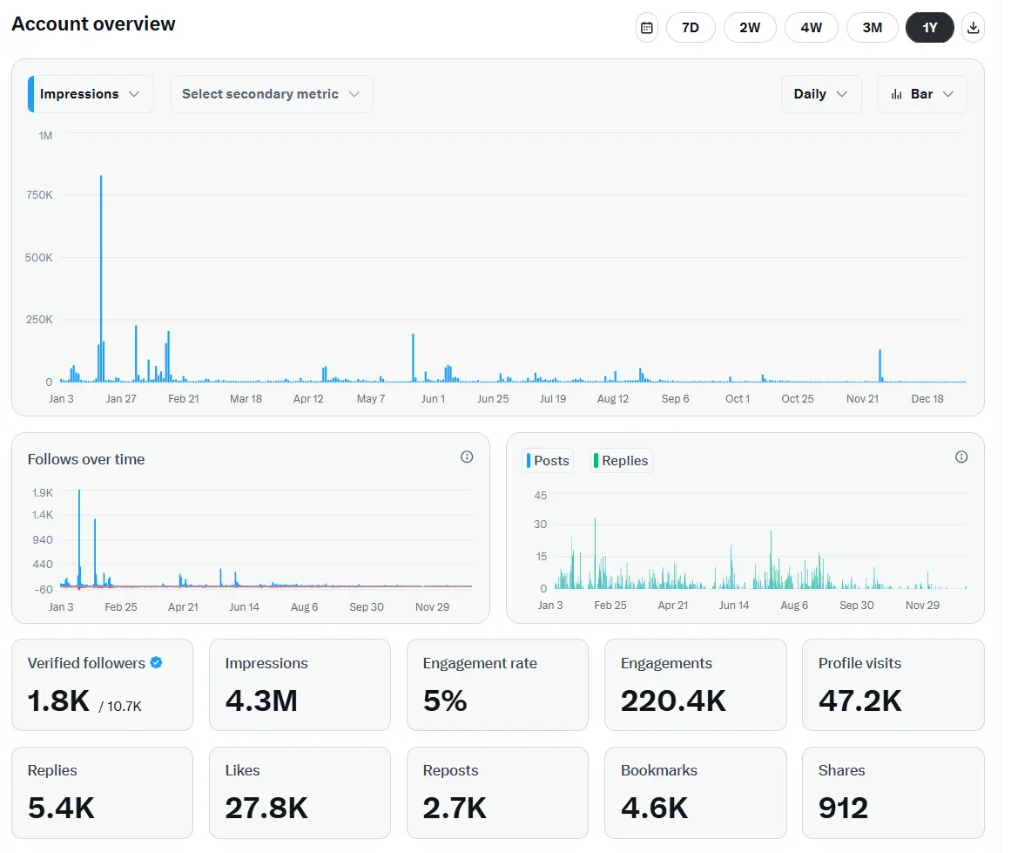Select the Reposts 2.7K card
This screenshot has height=853, width=1011.
498,793
